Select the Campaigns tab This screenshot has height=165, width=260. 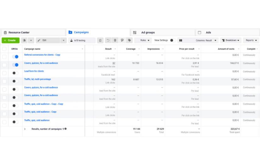(98, 32)
